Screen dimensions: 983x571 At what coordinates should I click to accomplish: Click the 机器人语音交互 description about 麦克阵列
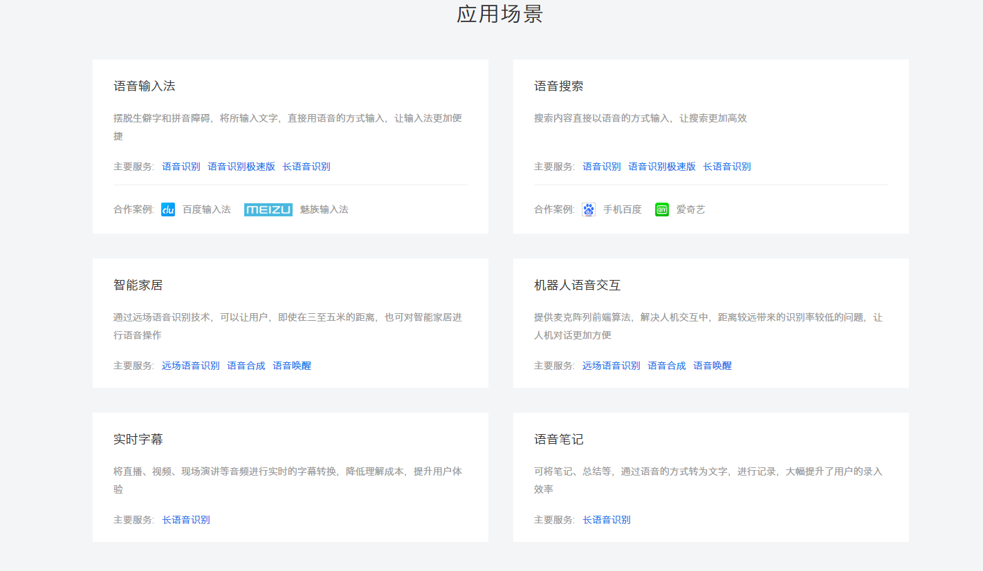708,326
